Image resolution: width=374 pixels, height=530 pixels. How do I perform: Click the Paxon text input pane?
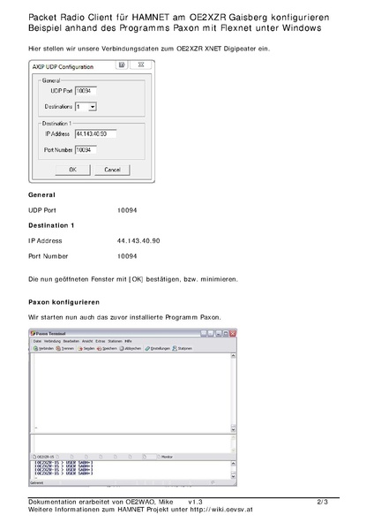[x=131, y=443]
